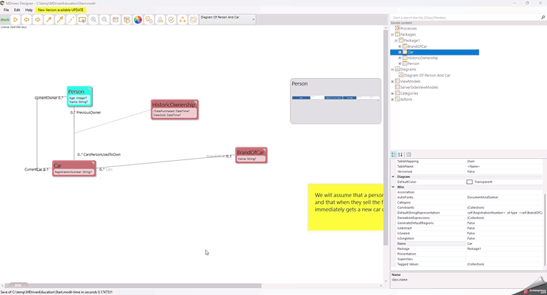Click the Play button in the toolbar
The height and width of the screenshot is (295, 547).
click(x=15, y=20)
